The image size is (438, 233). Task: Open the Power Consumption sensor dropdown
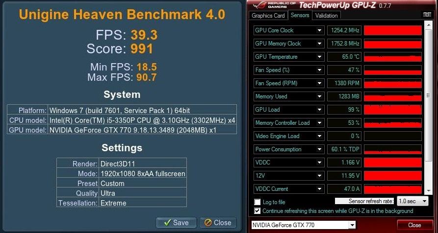point(320,149)
